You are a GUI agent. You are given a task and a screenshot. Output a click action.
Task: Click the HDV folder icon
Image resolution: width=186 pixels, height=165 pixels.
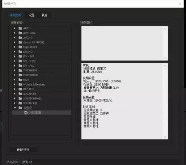click(x=20, y=80)
